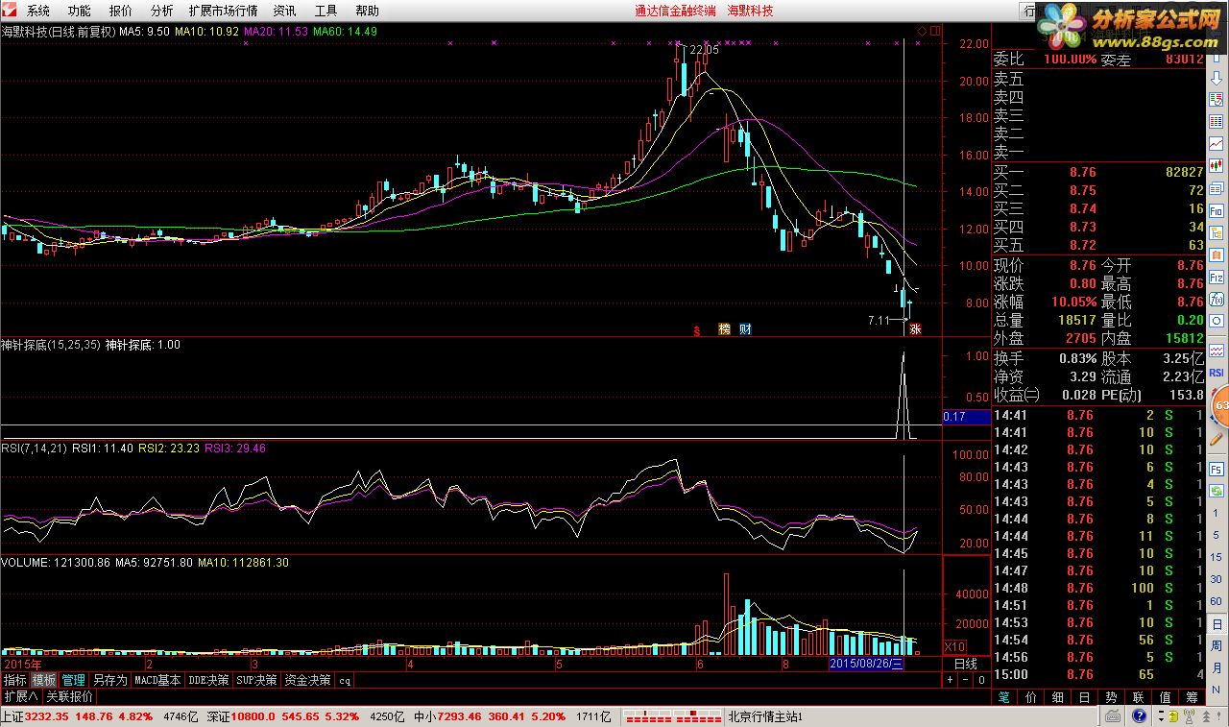The image size is (1229, 727).
Task: Open the F10 company info icon
Action: (1217, 211)
